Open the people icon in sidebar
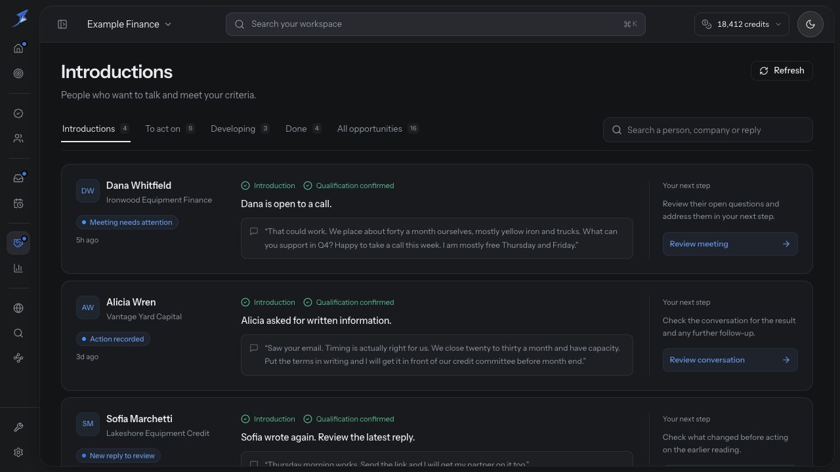The width and height of the screenshot is (840, 472). [x=18, y=138]
